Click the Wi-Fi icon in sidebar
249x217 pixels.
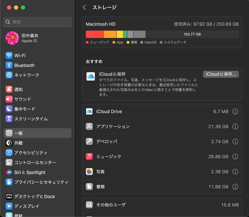(x=9, y=56)
